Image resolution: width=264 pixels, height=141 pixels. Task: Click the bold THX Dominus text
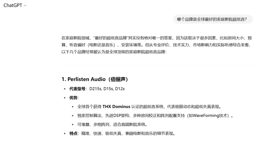tap(116, 106)
